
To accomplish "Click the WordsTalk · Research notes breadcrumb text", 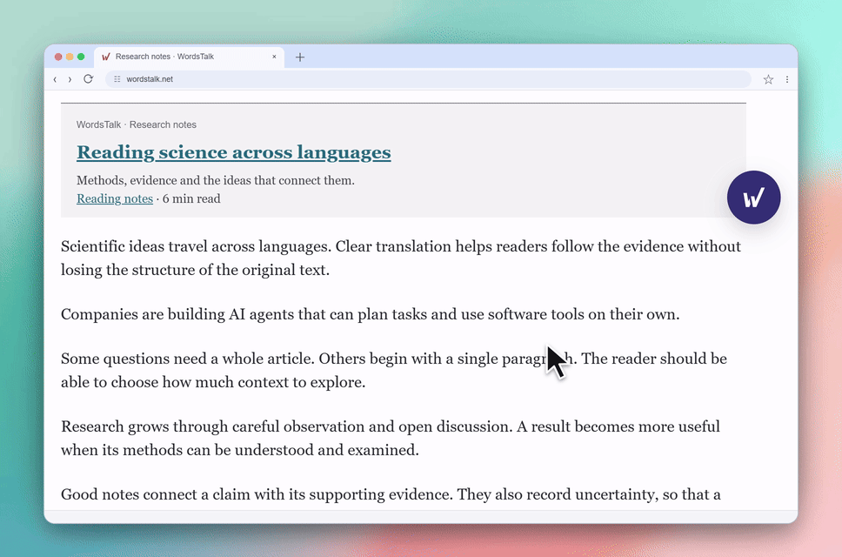I will 137,124.
